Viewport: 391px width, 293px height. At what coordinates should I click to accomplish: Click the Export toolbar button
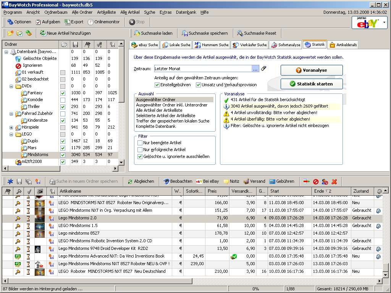pos(74,22)
